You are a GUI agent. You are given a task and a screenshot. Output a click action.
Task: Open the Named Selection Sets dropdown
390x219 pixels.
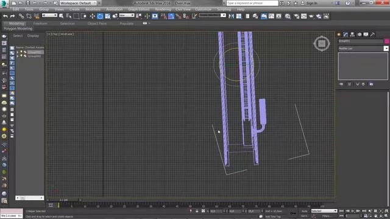pos(212,15)
